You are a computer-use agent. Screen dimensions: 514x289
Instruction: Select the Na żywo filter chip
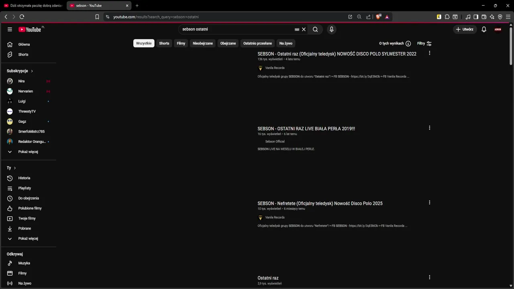point(286,43)
